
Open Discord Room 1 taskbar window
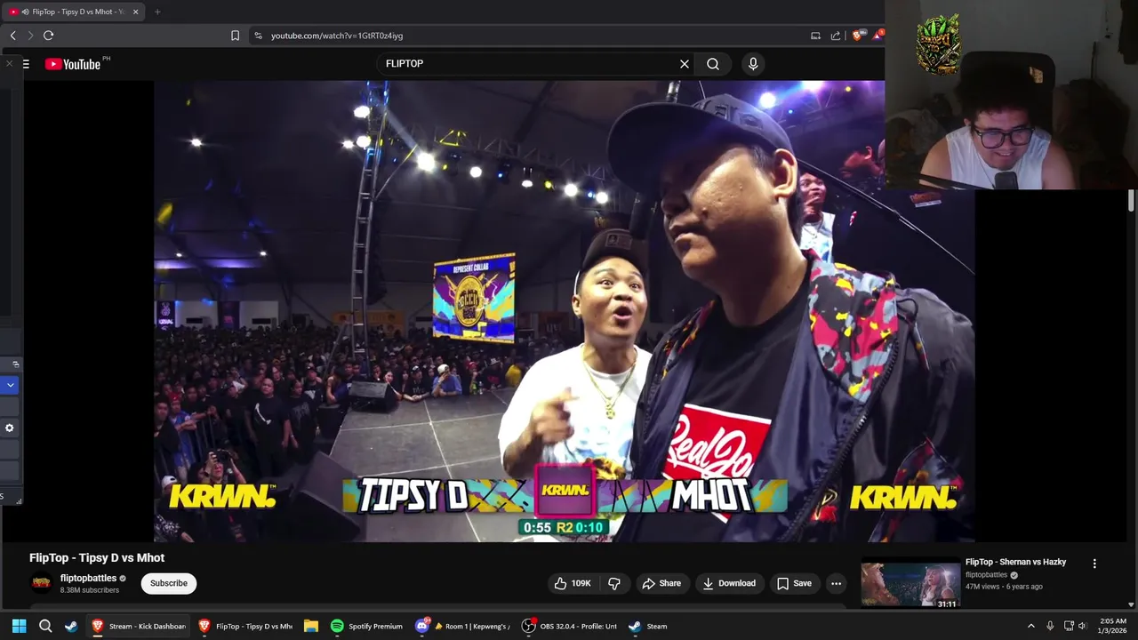462,626
